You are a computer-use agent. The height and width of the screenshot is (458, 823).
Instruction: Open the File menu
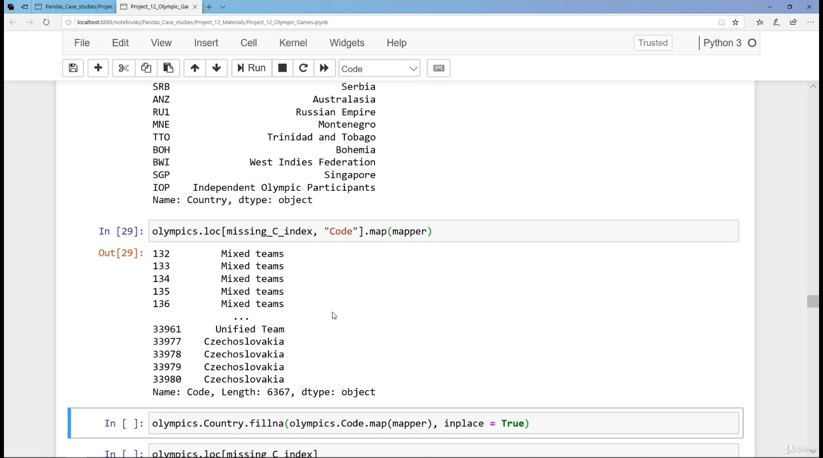[82, 43]
